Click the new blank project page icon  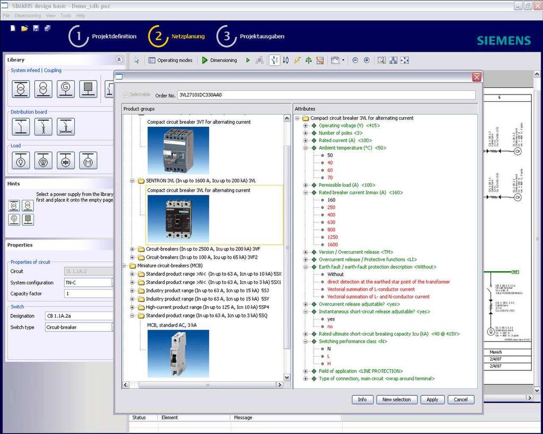(13, 28)
